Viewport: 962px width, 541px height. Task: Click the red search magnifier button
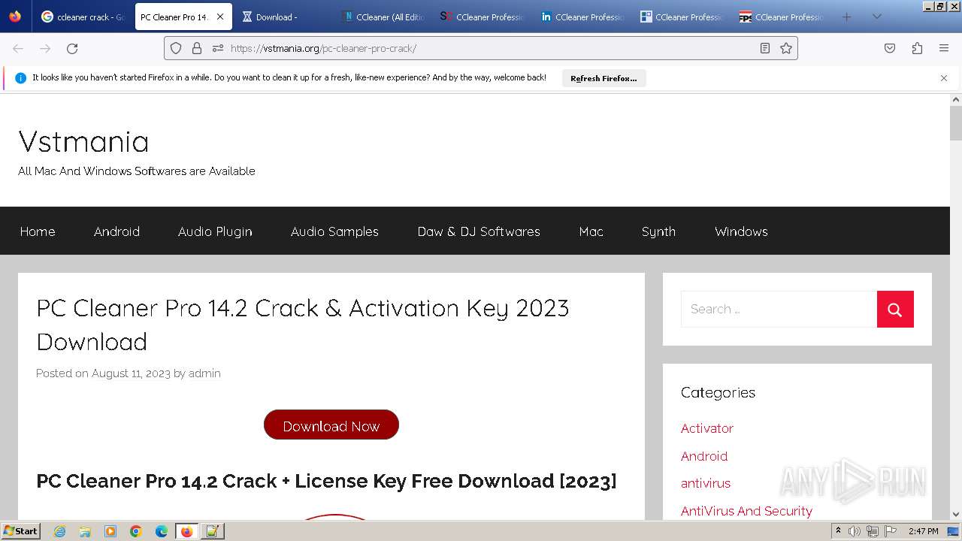click(895, 309)
